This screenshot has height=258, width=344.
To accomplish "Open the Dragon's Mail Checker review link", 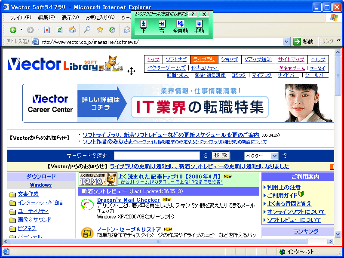I will point(128,200).
